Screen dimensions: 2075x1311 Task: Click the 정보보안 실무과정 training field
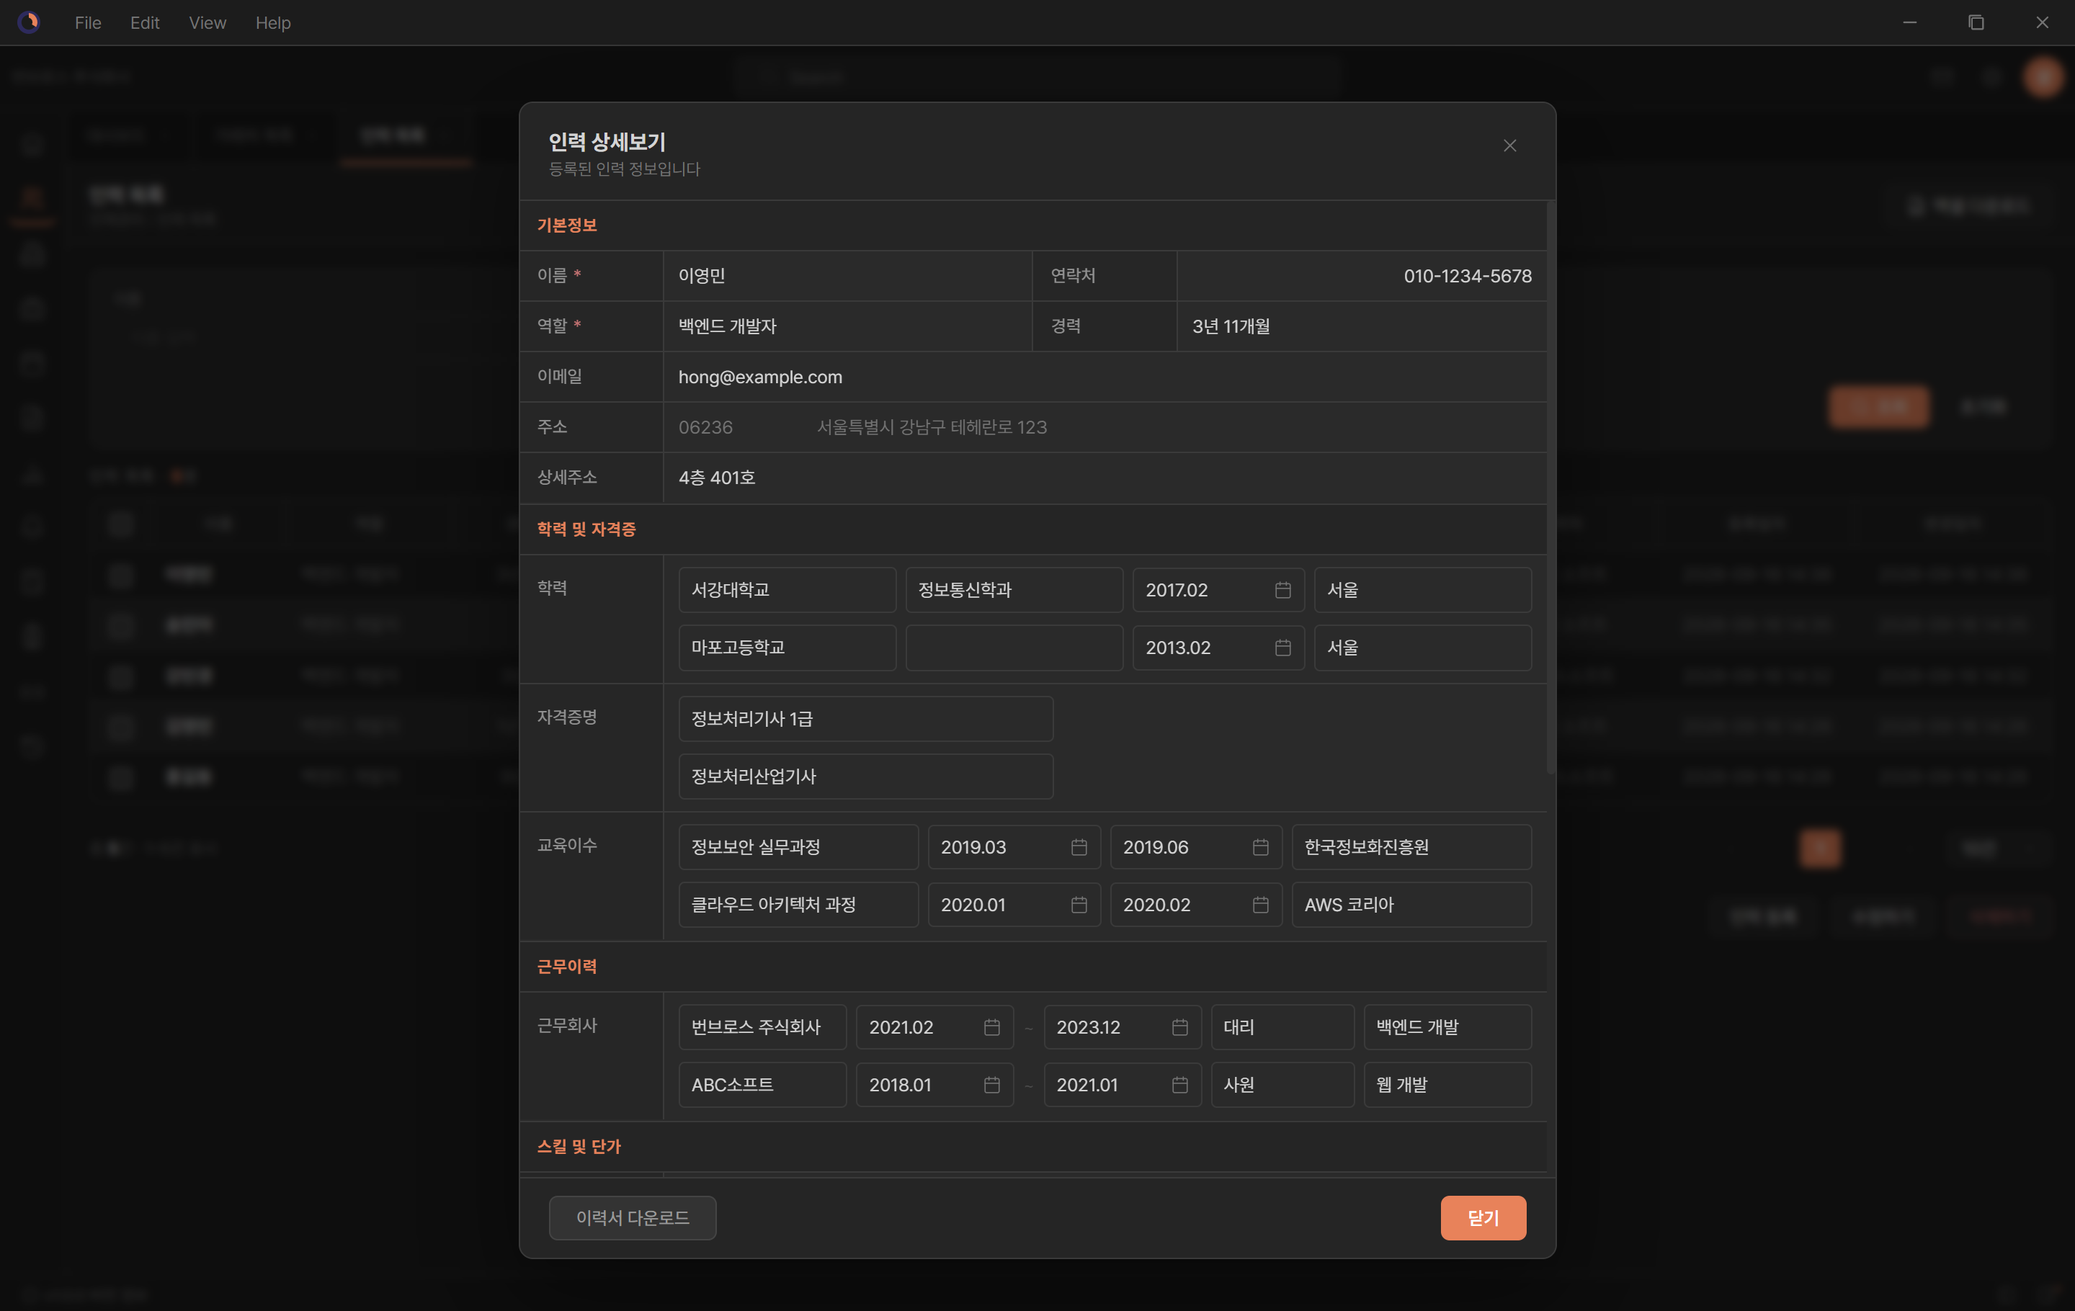[798, 848]
